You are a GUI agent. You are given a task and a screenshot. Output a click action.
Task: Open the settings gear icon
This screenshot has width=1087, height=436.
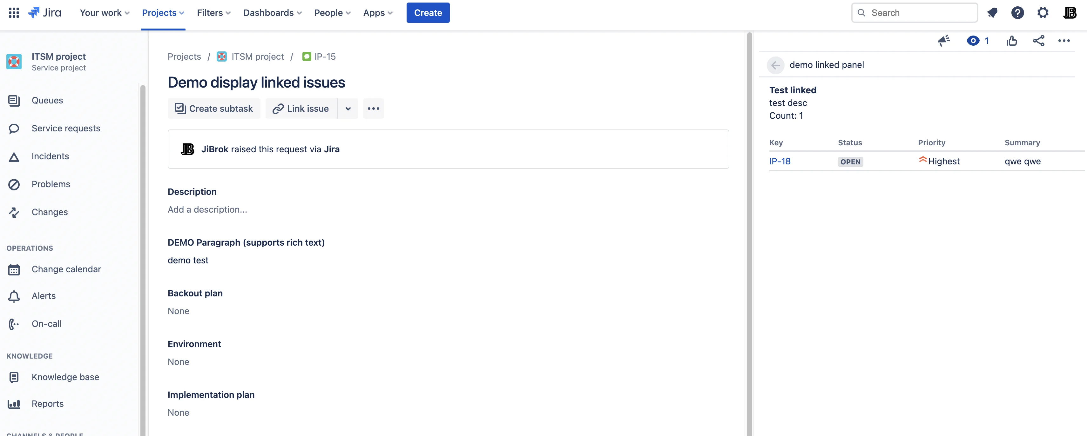tap(1043, 13)
